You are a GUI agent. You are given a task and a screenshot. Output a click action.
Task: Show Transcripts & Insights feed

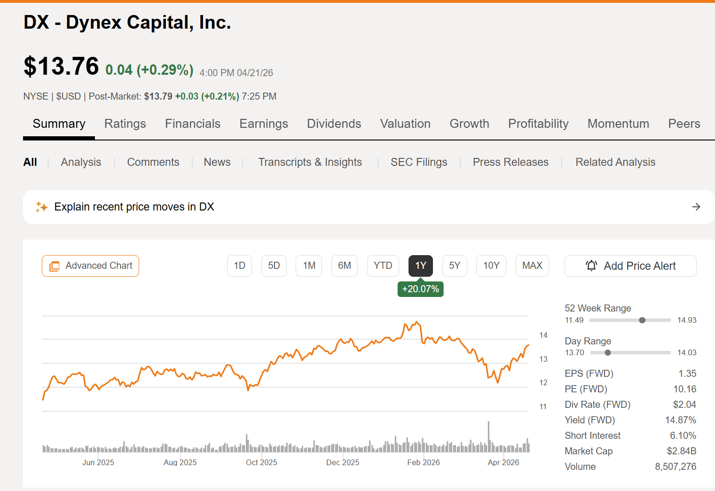310,162
